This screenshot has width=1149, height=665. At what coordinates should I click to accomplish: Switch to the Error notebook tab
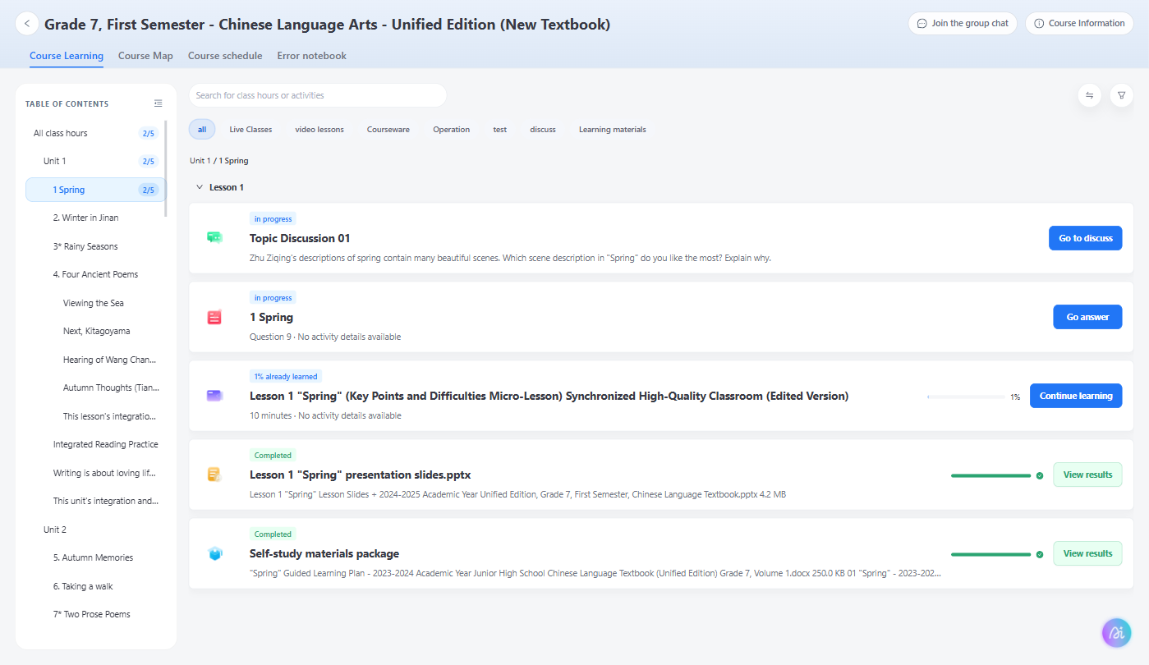312,56
